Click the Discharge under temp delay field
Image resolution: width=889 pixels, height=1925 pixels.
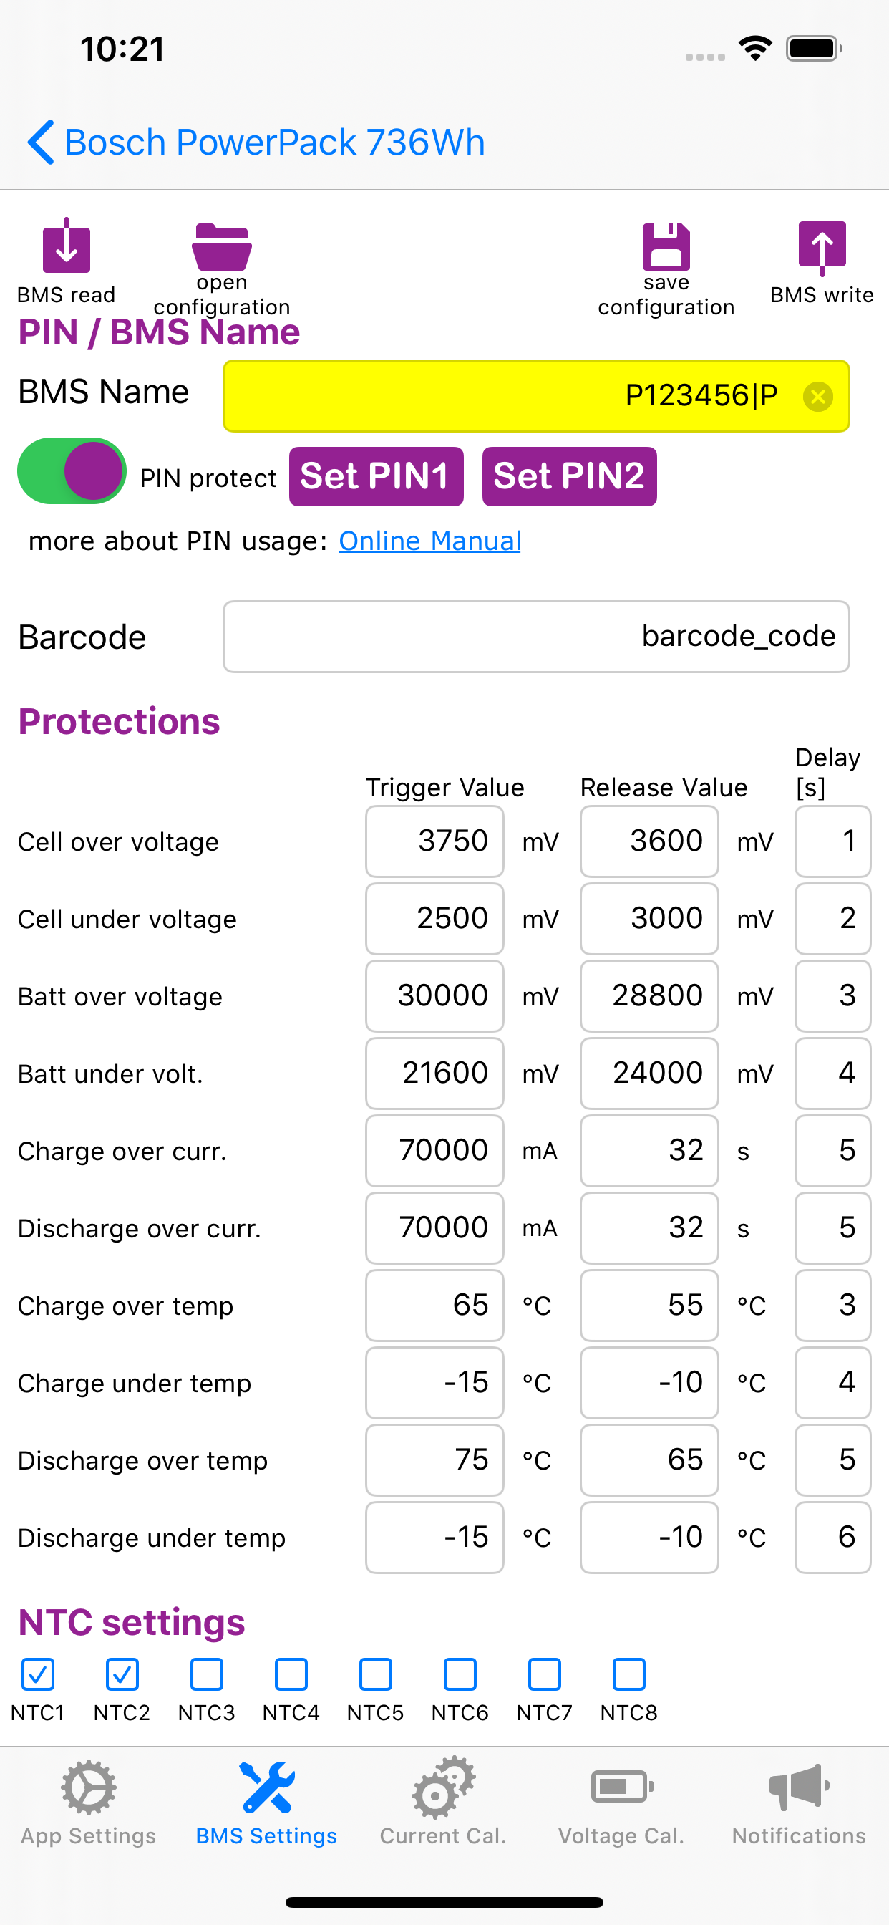coord(832,1537)
